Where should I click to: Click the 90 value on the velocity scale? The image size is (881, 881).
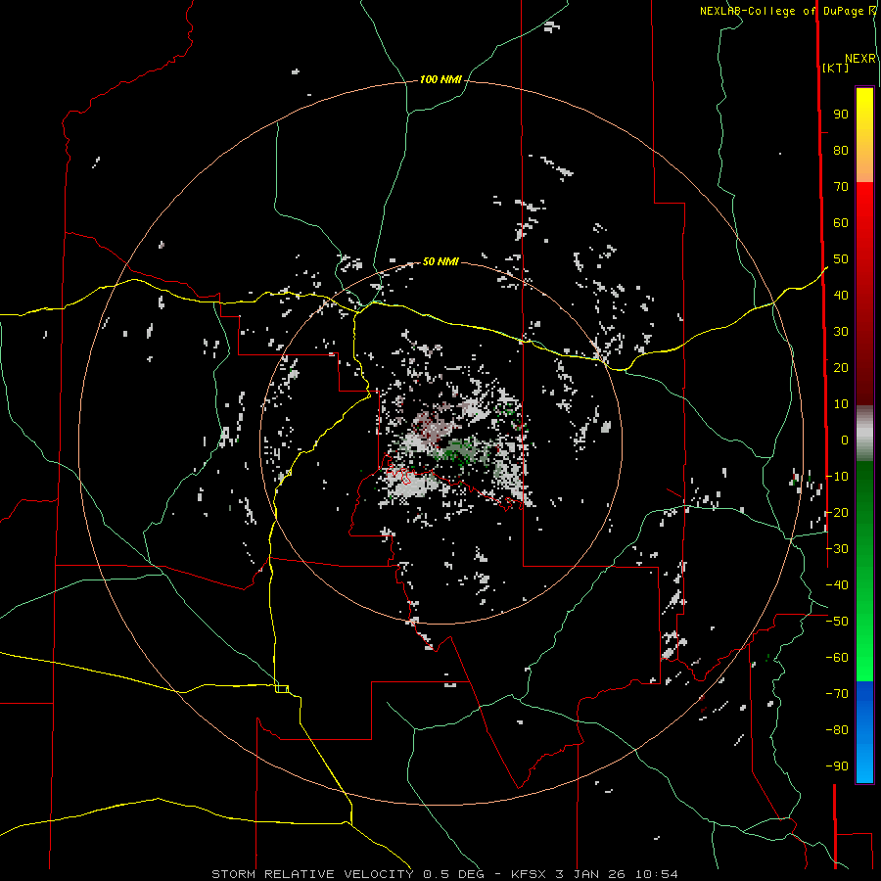[841, 115]
